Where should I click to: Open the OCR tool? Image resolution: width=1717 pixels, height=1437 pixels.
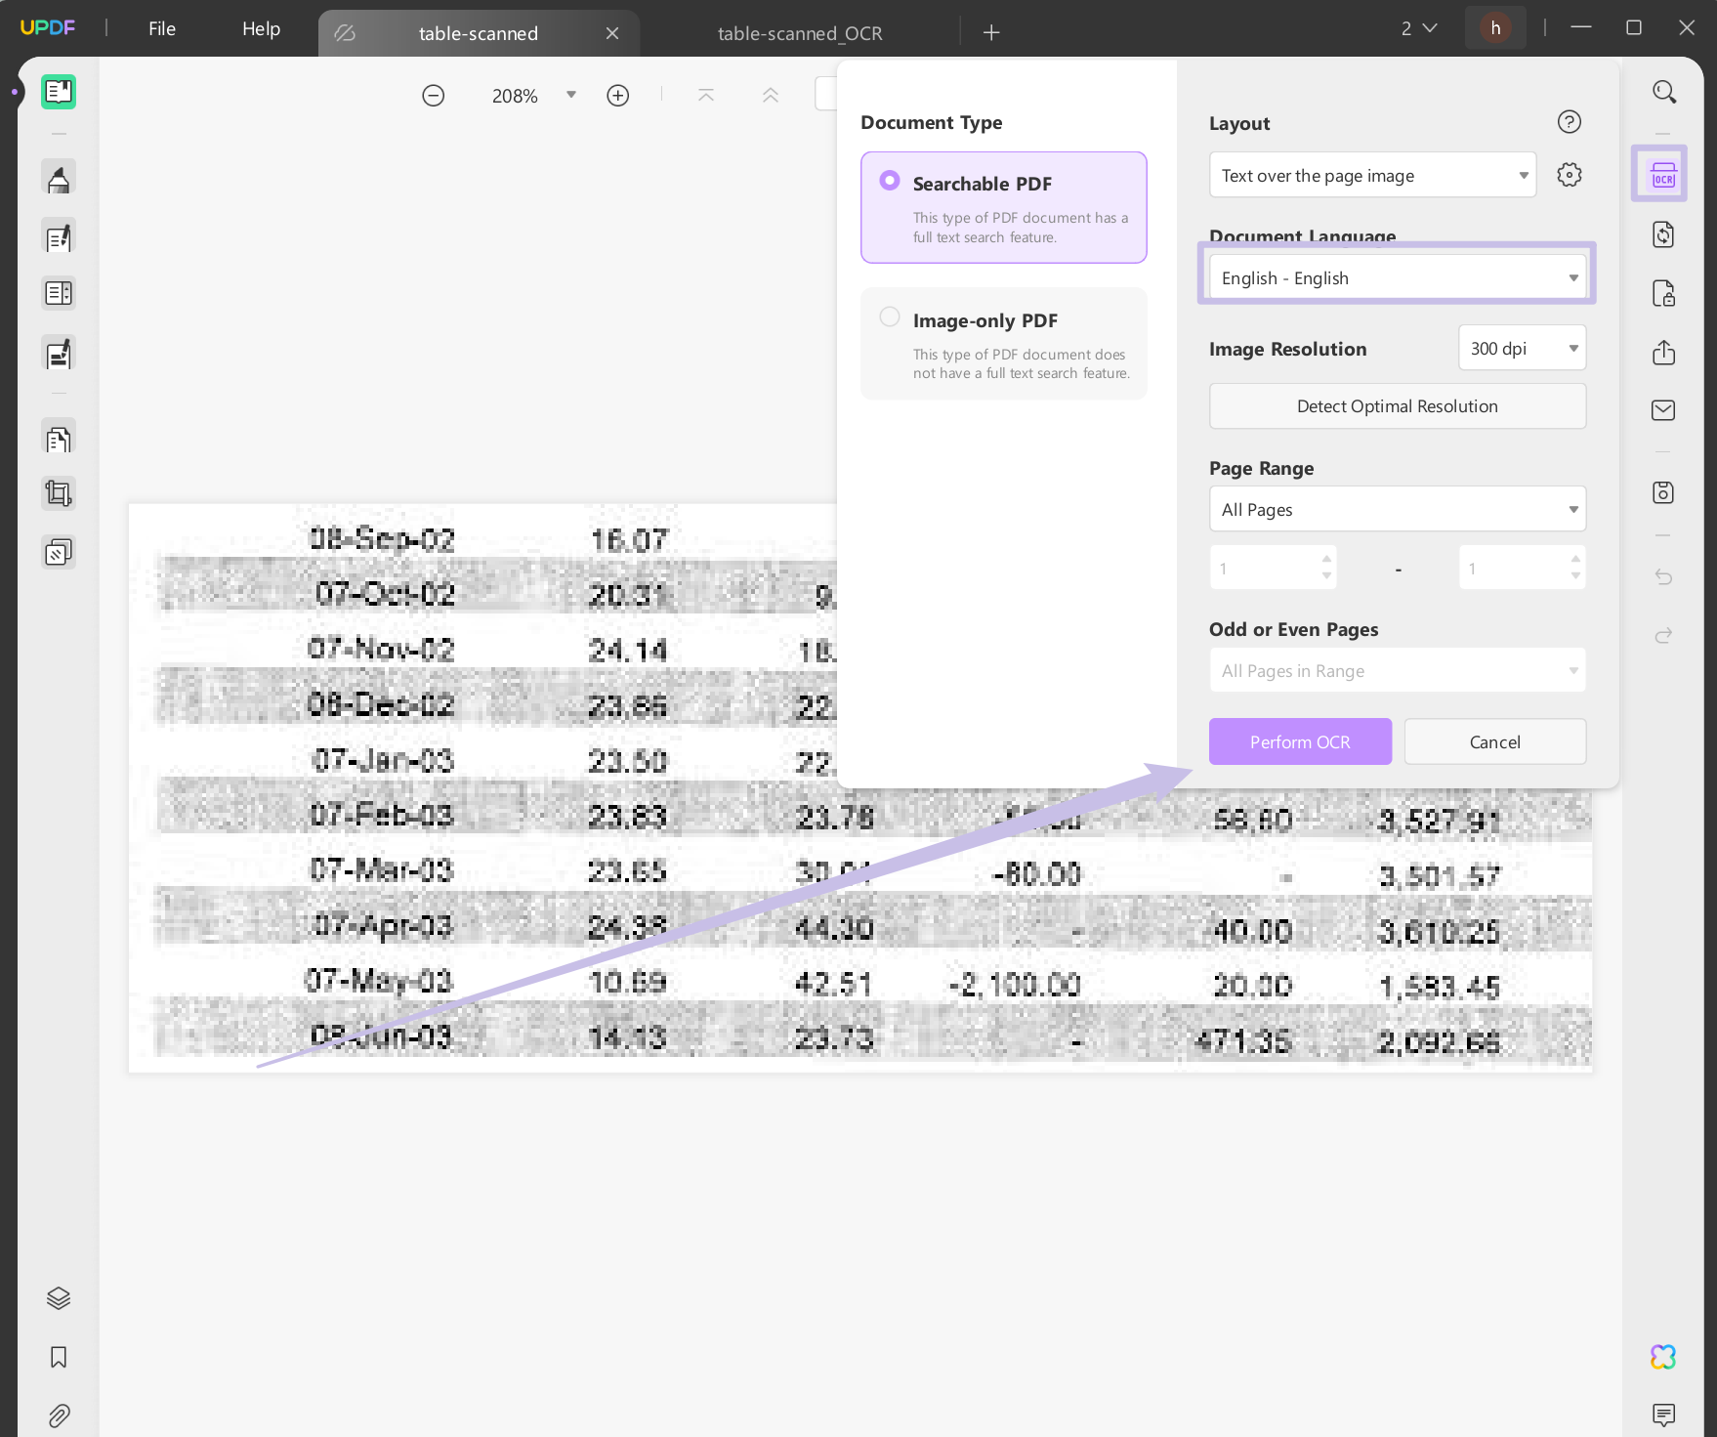[x=1658, y=173]
